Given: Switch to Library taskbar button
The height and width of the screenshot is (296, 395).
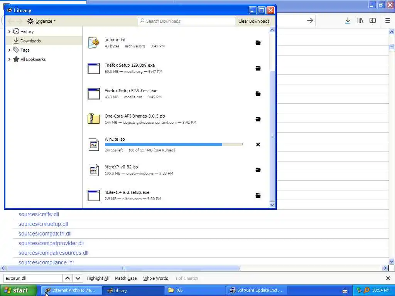Looking at the screenshot, I should 133,291.
